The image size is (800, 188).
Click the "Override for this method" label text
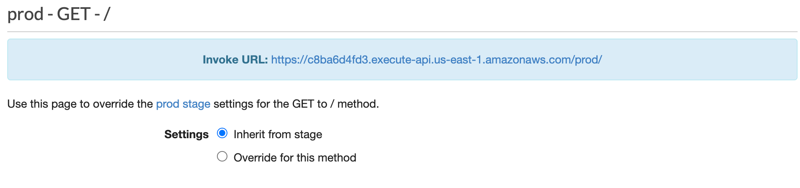(x=295, y=158)
